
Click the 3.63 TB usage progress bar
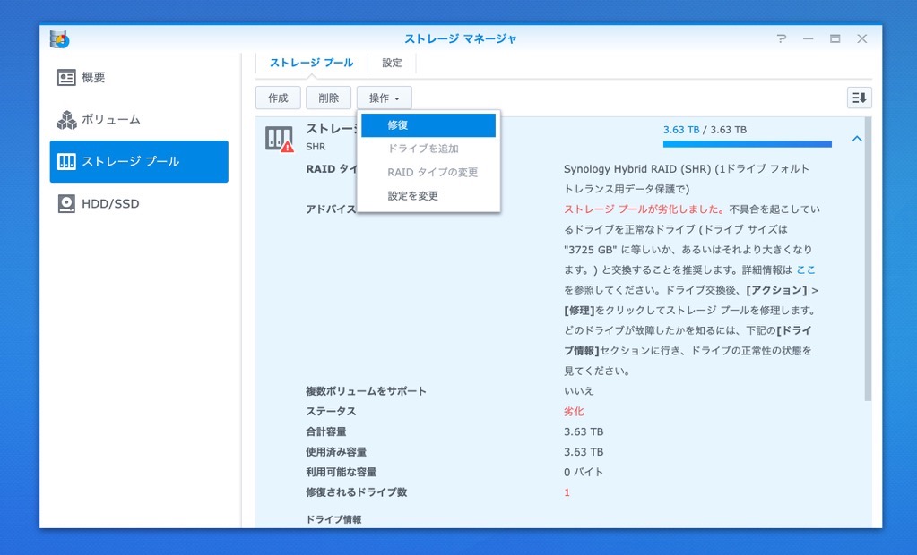pos(748,144)
